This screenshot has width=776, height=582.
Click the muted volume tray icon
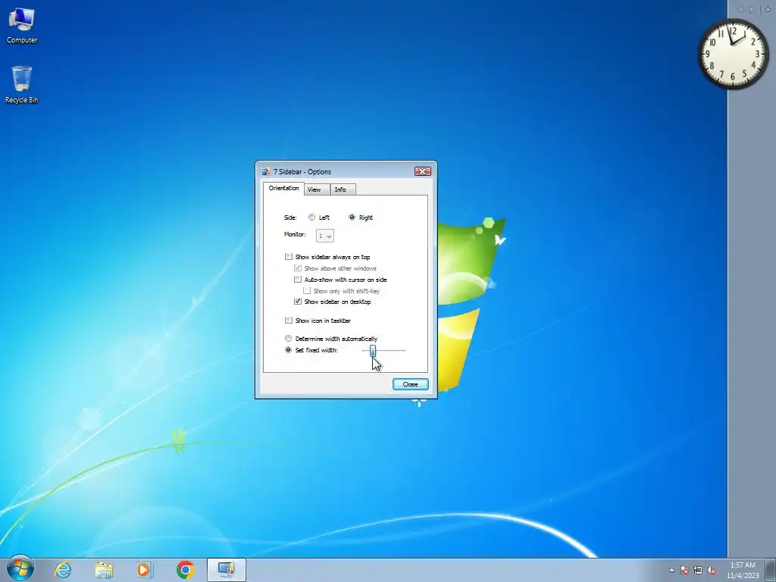point(712,570)
